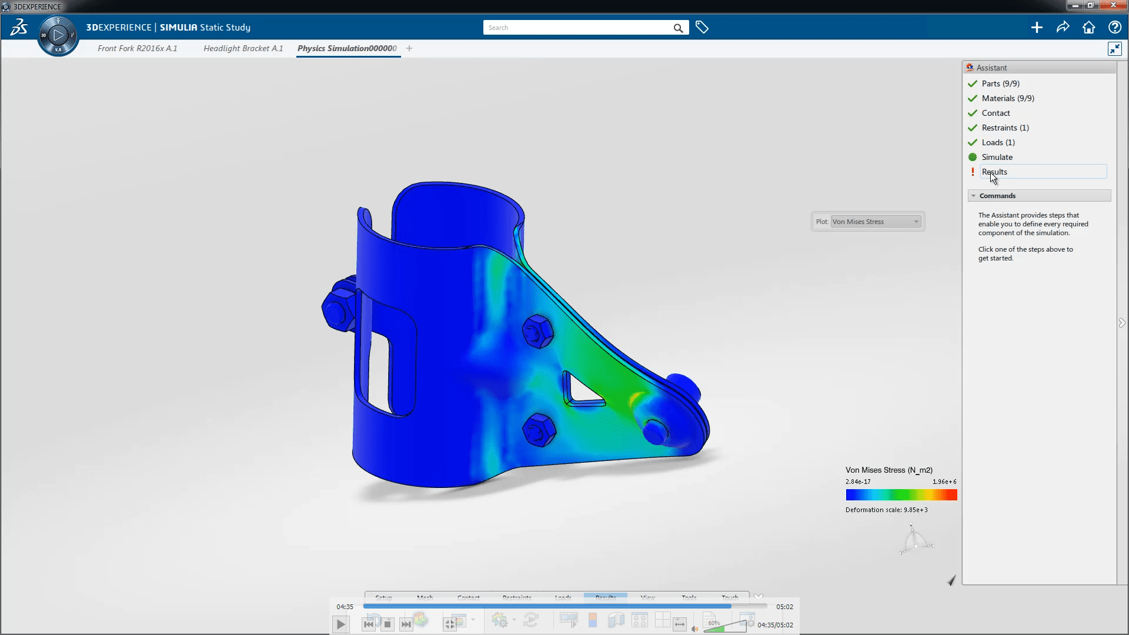This screenshot has width=1129, height=635.
Task: Open the tag search icon
Action: point(702,27)
